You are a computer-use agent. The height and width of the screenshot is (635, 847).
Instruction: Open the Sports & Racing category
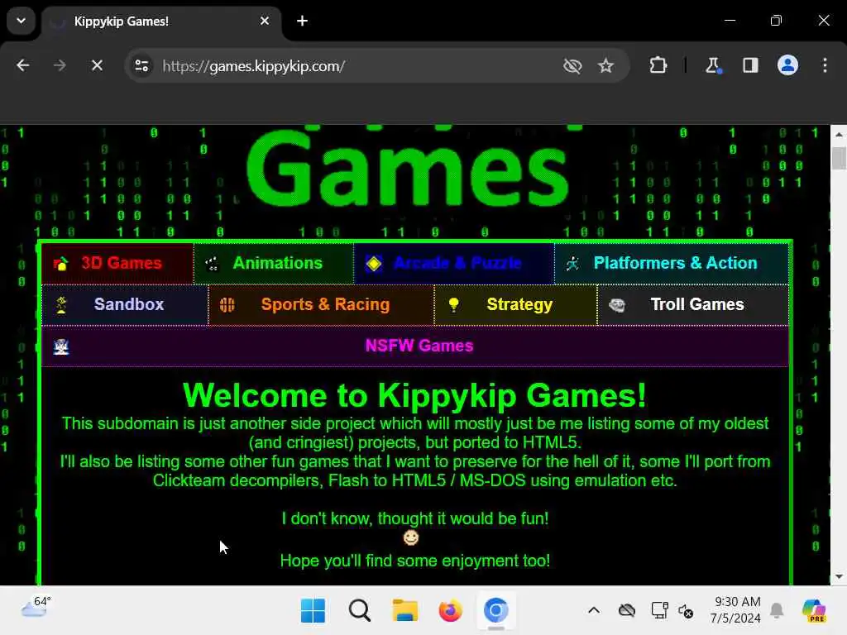pyautogui.click(x=321, y=305)
